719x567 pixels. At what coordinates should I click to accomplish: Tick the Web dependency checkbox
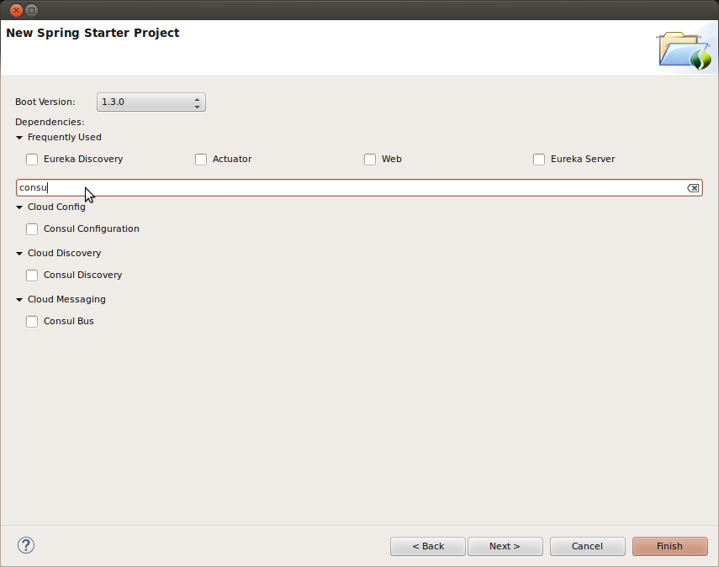click(x=370, y=160)
